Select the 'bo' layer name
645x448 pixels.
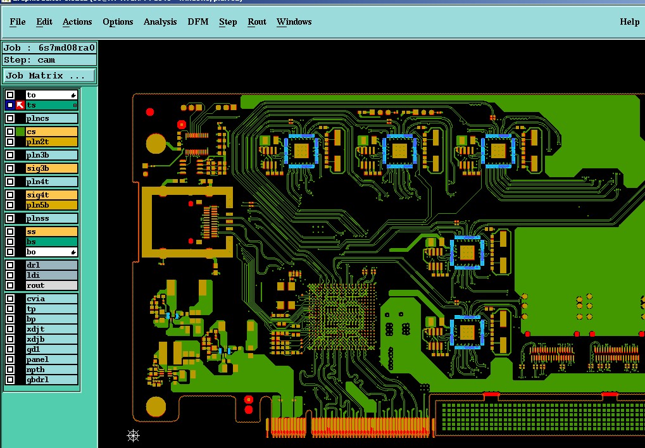coord(51,252)
